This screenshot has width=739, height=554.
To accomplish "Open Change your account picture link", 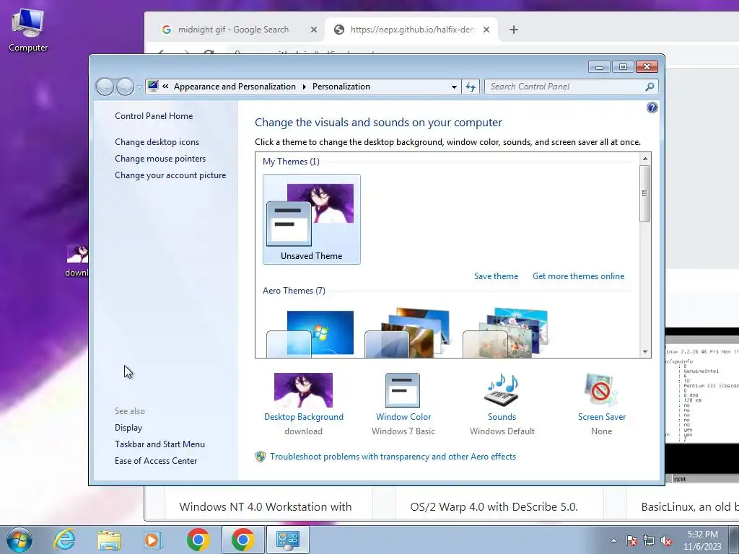I will (170, 175).
